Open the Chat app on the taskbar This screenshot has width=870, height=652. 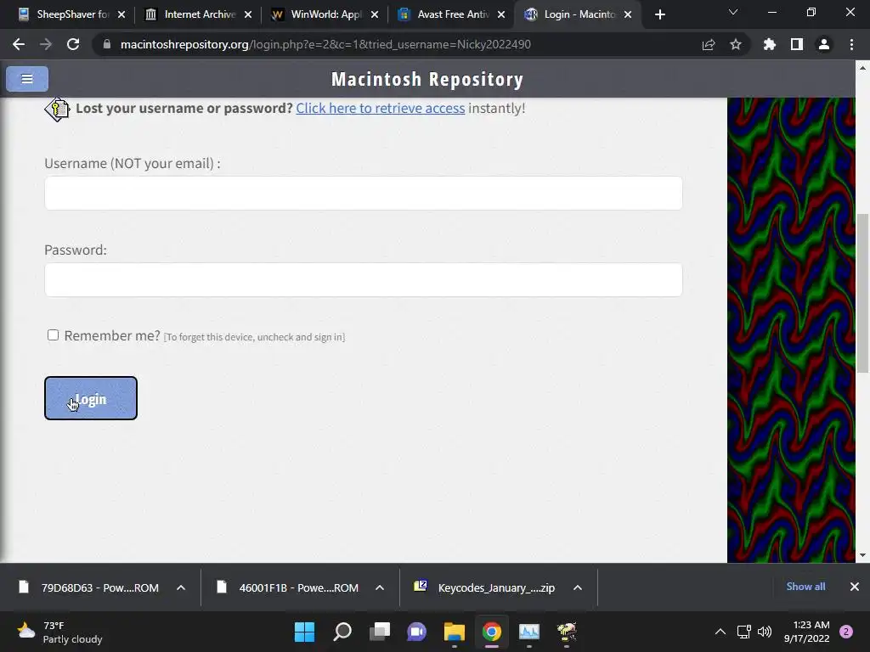coord(416,632)
